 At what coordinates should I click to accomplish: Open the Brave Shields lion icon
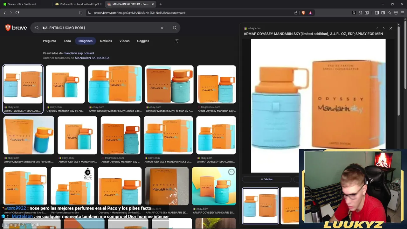click(x=303, y=13)
